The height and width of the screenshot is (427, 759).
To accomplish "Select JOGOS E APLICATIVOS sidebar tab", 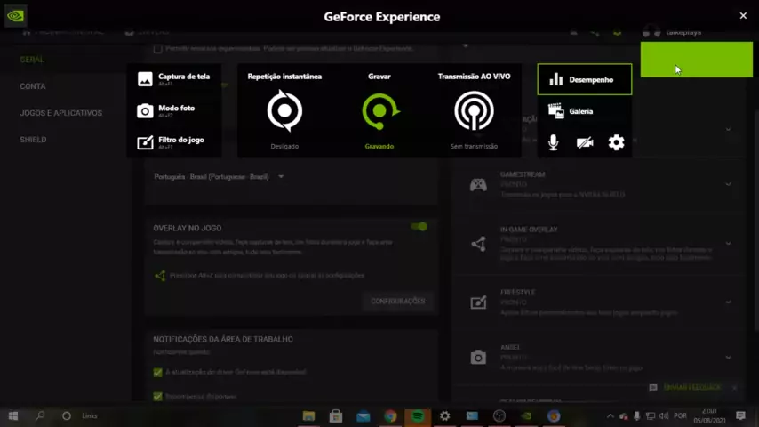I will coord(61,113).
